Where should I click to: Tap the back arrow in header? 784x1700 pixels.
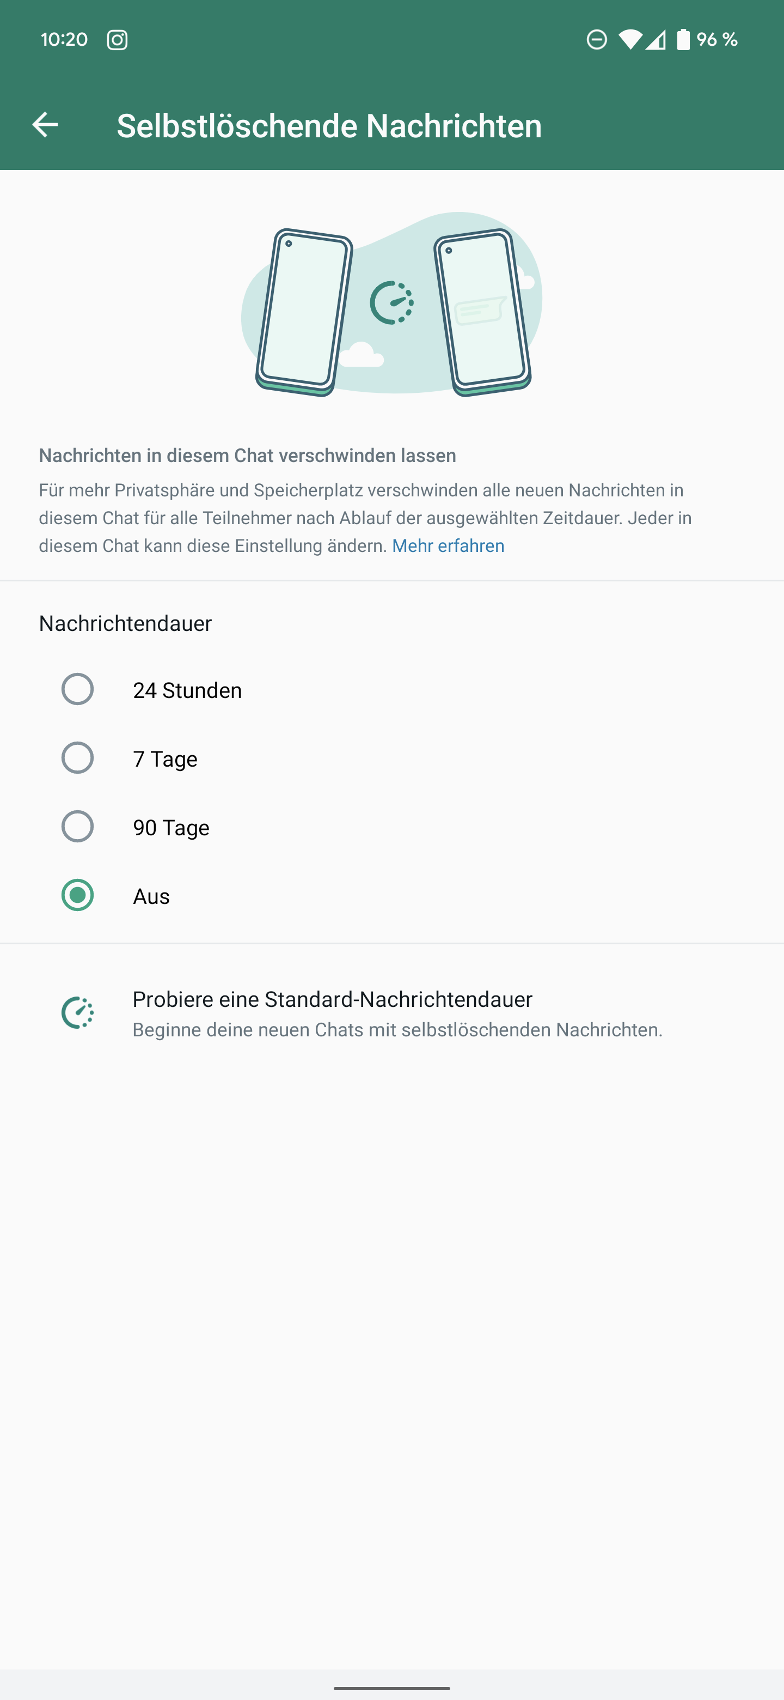[x=45, y=125]
